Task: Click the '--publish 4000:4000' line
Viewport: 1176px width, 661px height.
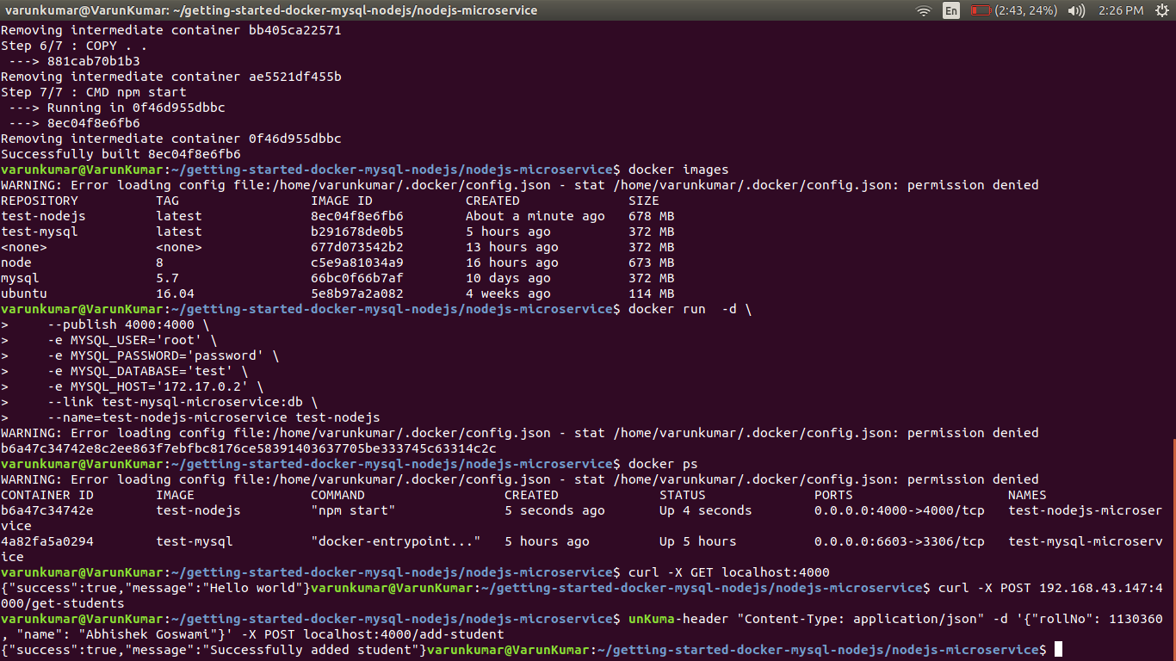Action: (128, 324)
